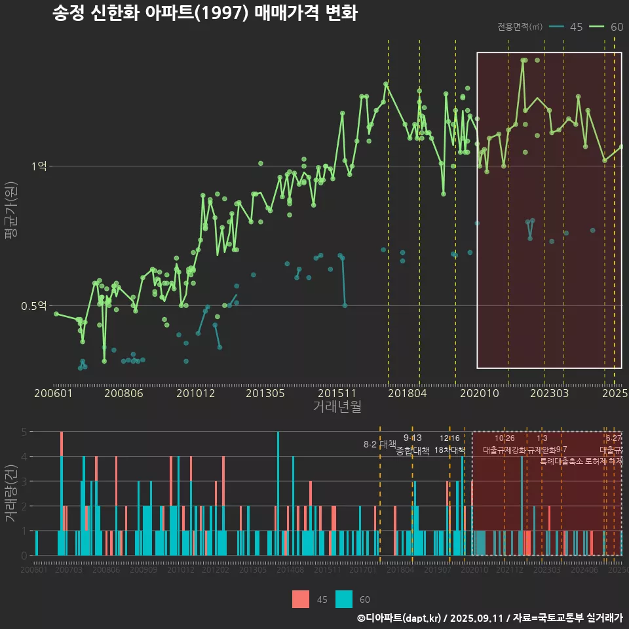Click 201804 tick label on price chart

407,393
